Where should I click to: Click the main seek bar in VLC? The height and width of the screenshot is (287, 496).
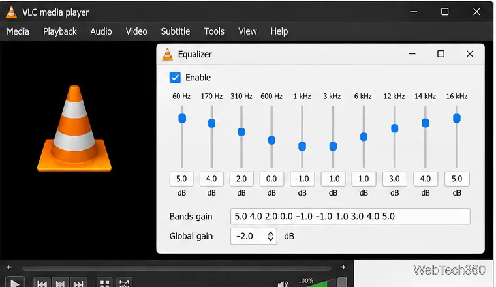176,268
